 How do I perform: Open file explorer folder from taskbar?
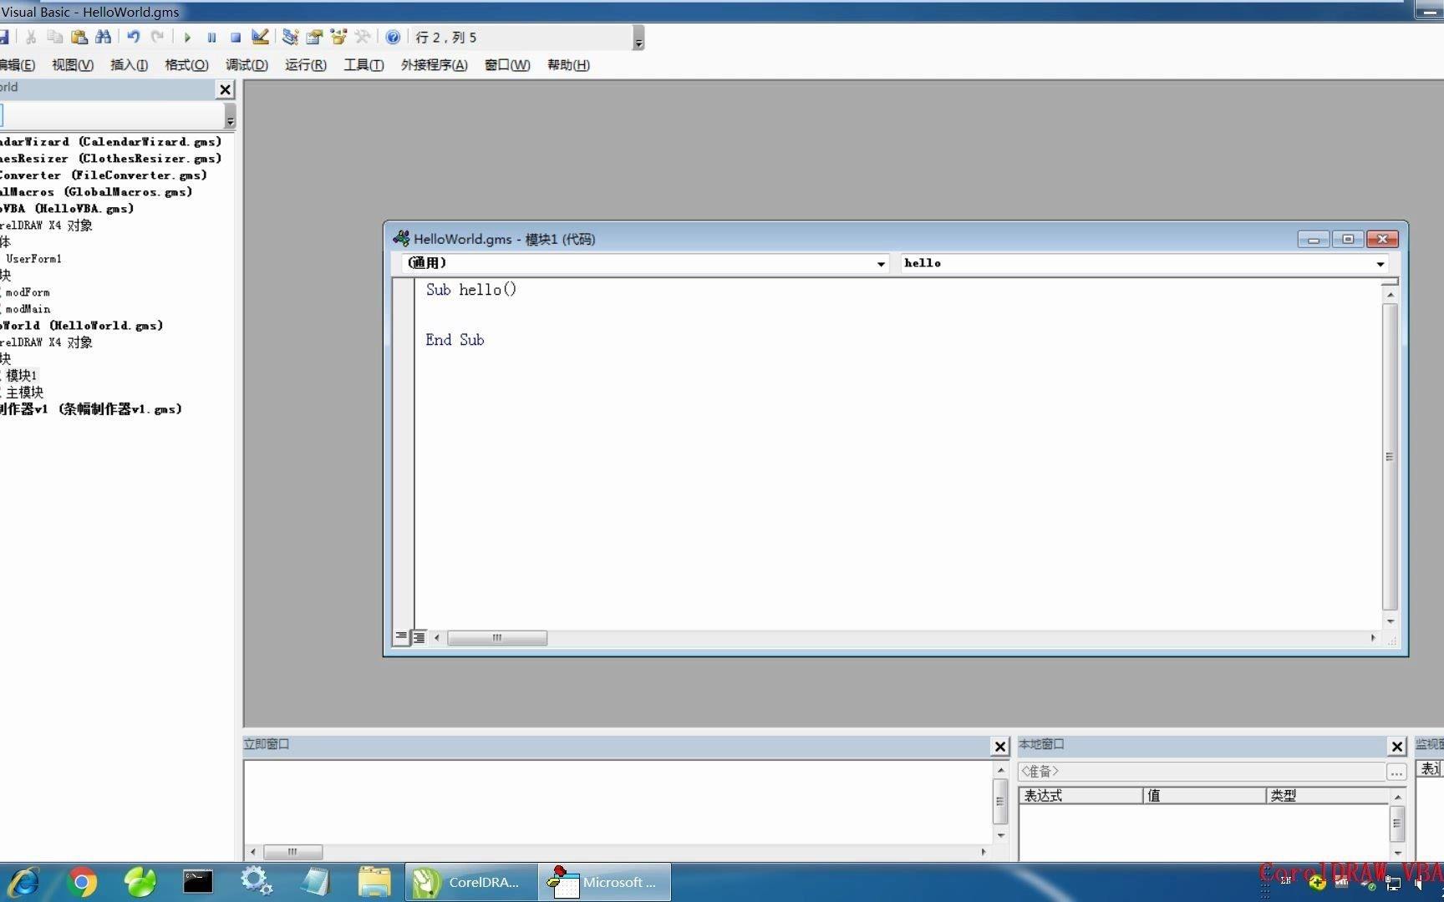pyautogui.click(x=374, y=882)
